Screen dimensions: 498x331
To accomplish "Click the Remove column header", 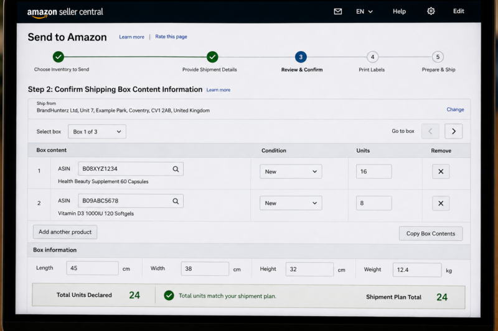I will point(441,151).
